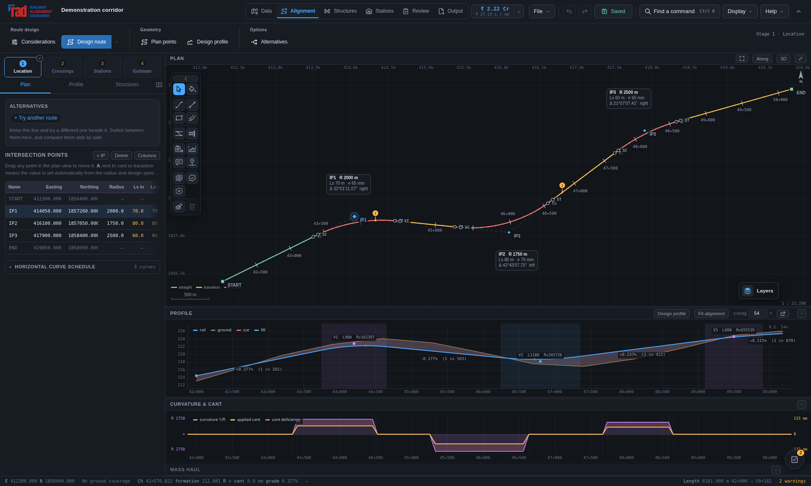This screenshot has width=811, height=486.
Task: Pick the add dashed region tool
Action: coord(179,191)
